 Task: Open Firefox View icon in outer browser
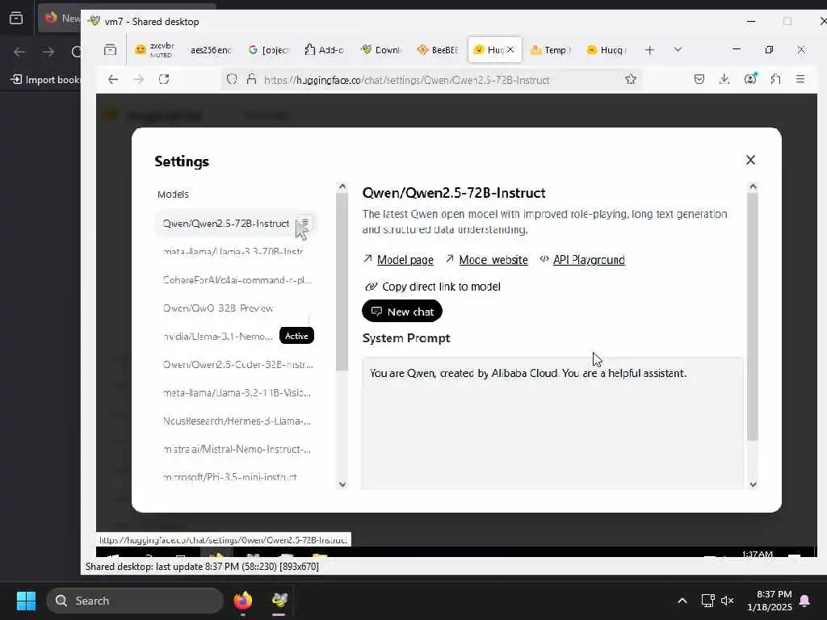click(16, 19)
